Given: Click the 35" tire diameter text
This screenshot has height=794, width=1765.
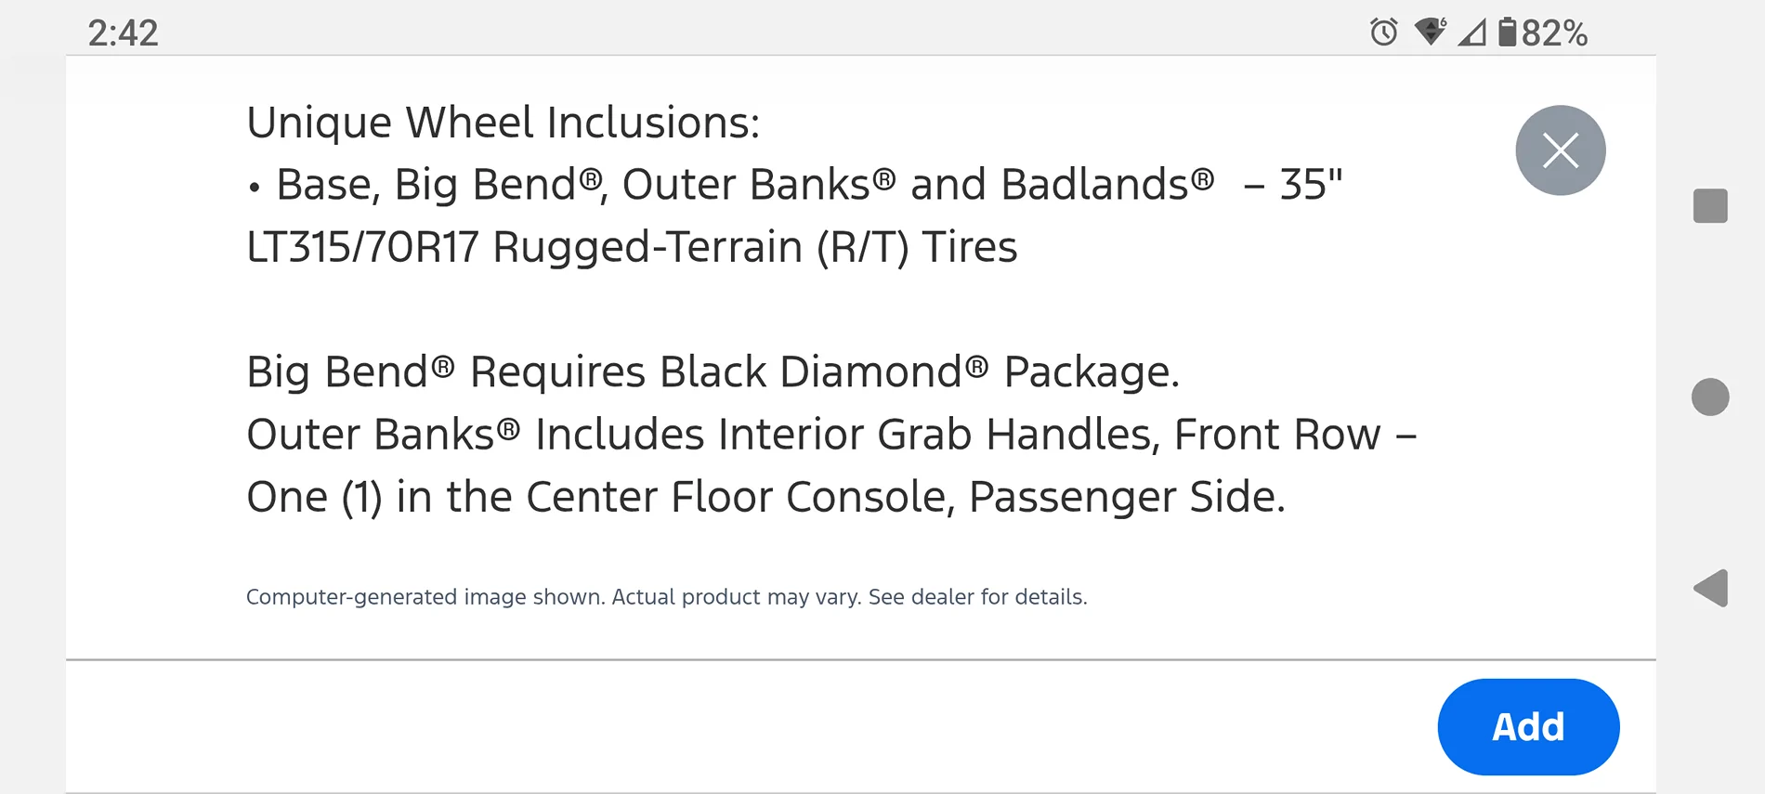Looking at the screenshot, I should (1311, 185).
